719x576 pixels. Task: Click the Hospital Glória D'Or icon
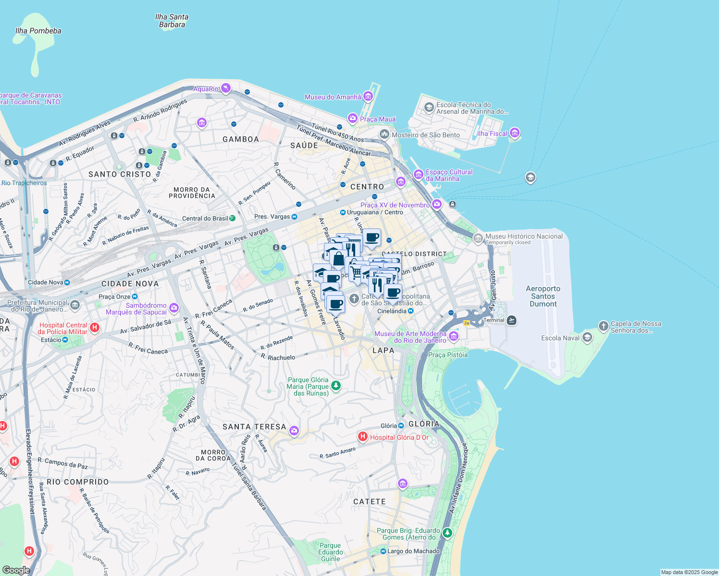362,437
